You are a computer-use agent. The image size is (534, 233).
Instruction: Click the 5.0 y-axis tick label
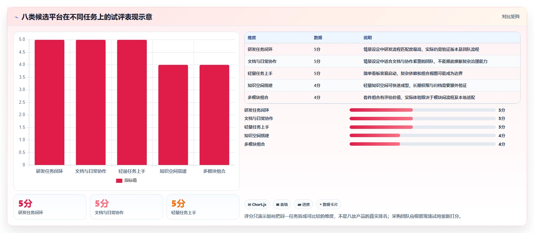pos(22,40)
